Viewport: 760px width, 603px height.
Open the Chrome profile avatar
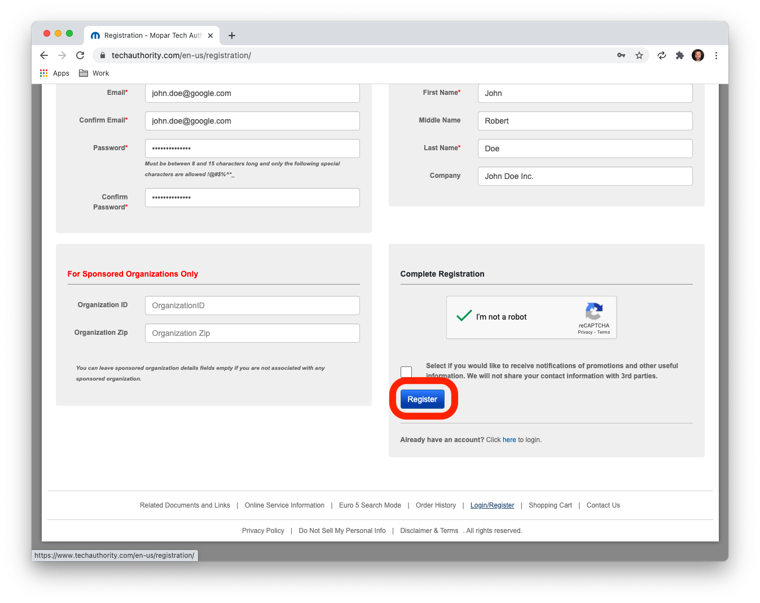pyautogui.click(x=698, y=55)
